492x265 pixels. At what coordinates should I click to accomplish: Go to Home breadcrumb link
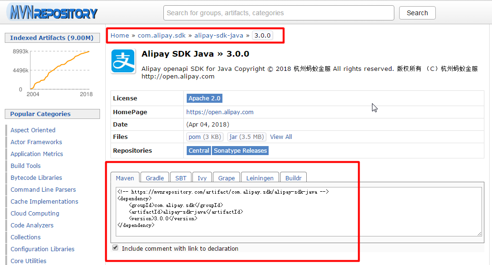120,35
